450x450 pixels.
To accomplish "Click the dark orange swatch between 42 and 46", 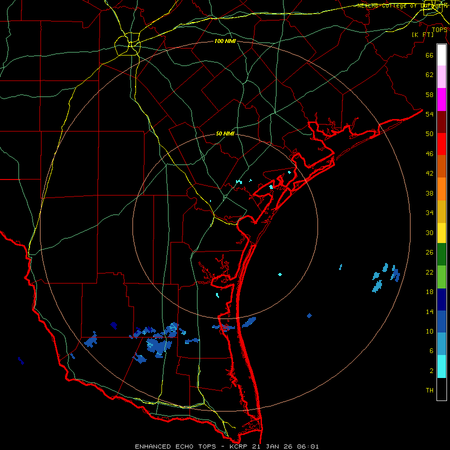I will [441, 166].
